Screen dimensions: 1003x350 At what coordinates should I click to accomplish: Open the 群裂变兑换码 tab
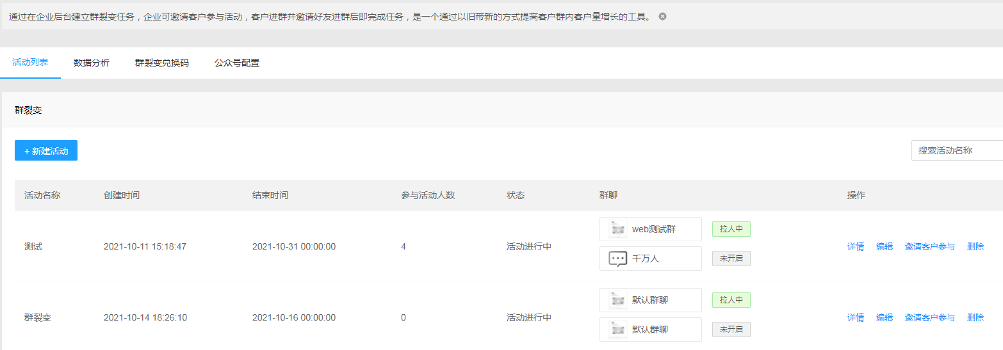tap(162, 63)
